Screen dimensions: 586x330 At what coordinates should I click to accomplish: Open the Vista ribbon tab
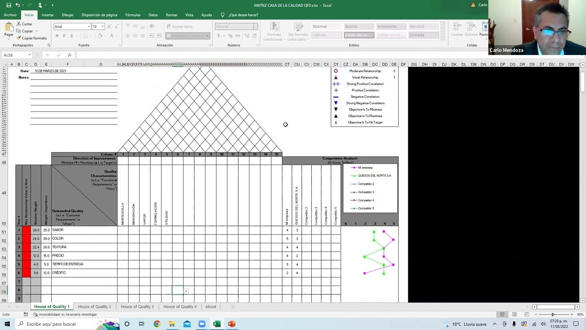tap(189, 15)
